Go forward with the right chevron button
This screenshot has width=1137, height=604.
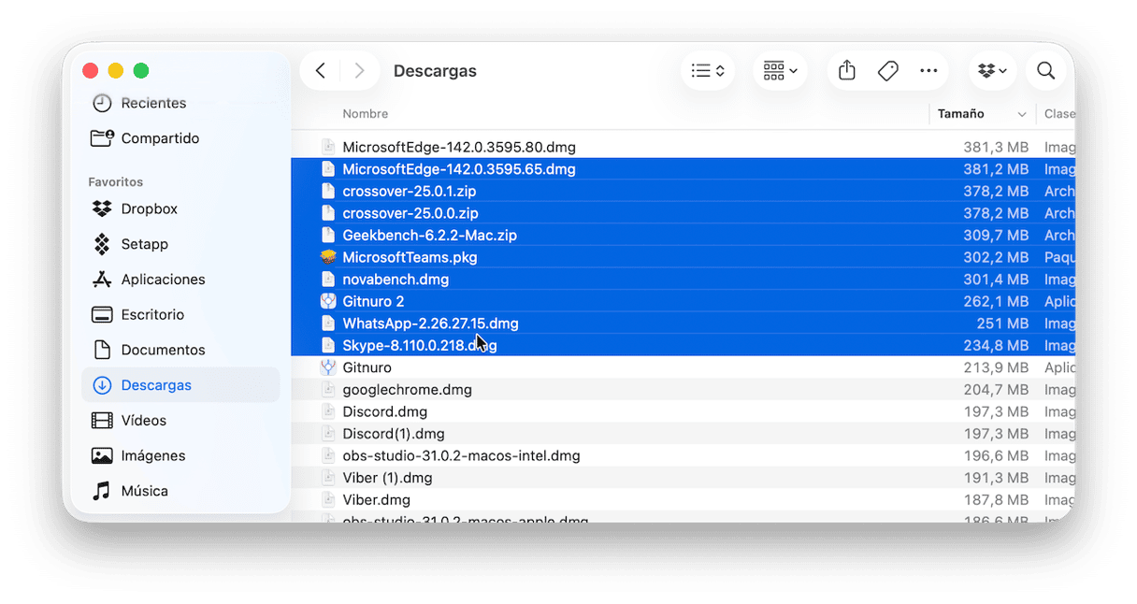[359, 71]
